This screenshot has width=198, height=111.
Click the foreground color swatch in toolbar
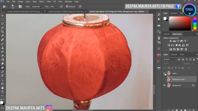(2, 103)
